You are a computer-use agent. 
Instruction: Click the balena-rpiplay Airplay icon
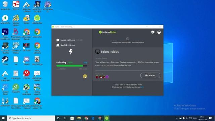(97, 52)
